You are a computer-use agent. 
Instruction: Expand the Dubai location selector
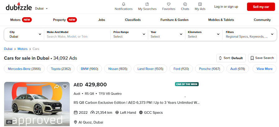(42, 8)
